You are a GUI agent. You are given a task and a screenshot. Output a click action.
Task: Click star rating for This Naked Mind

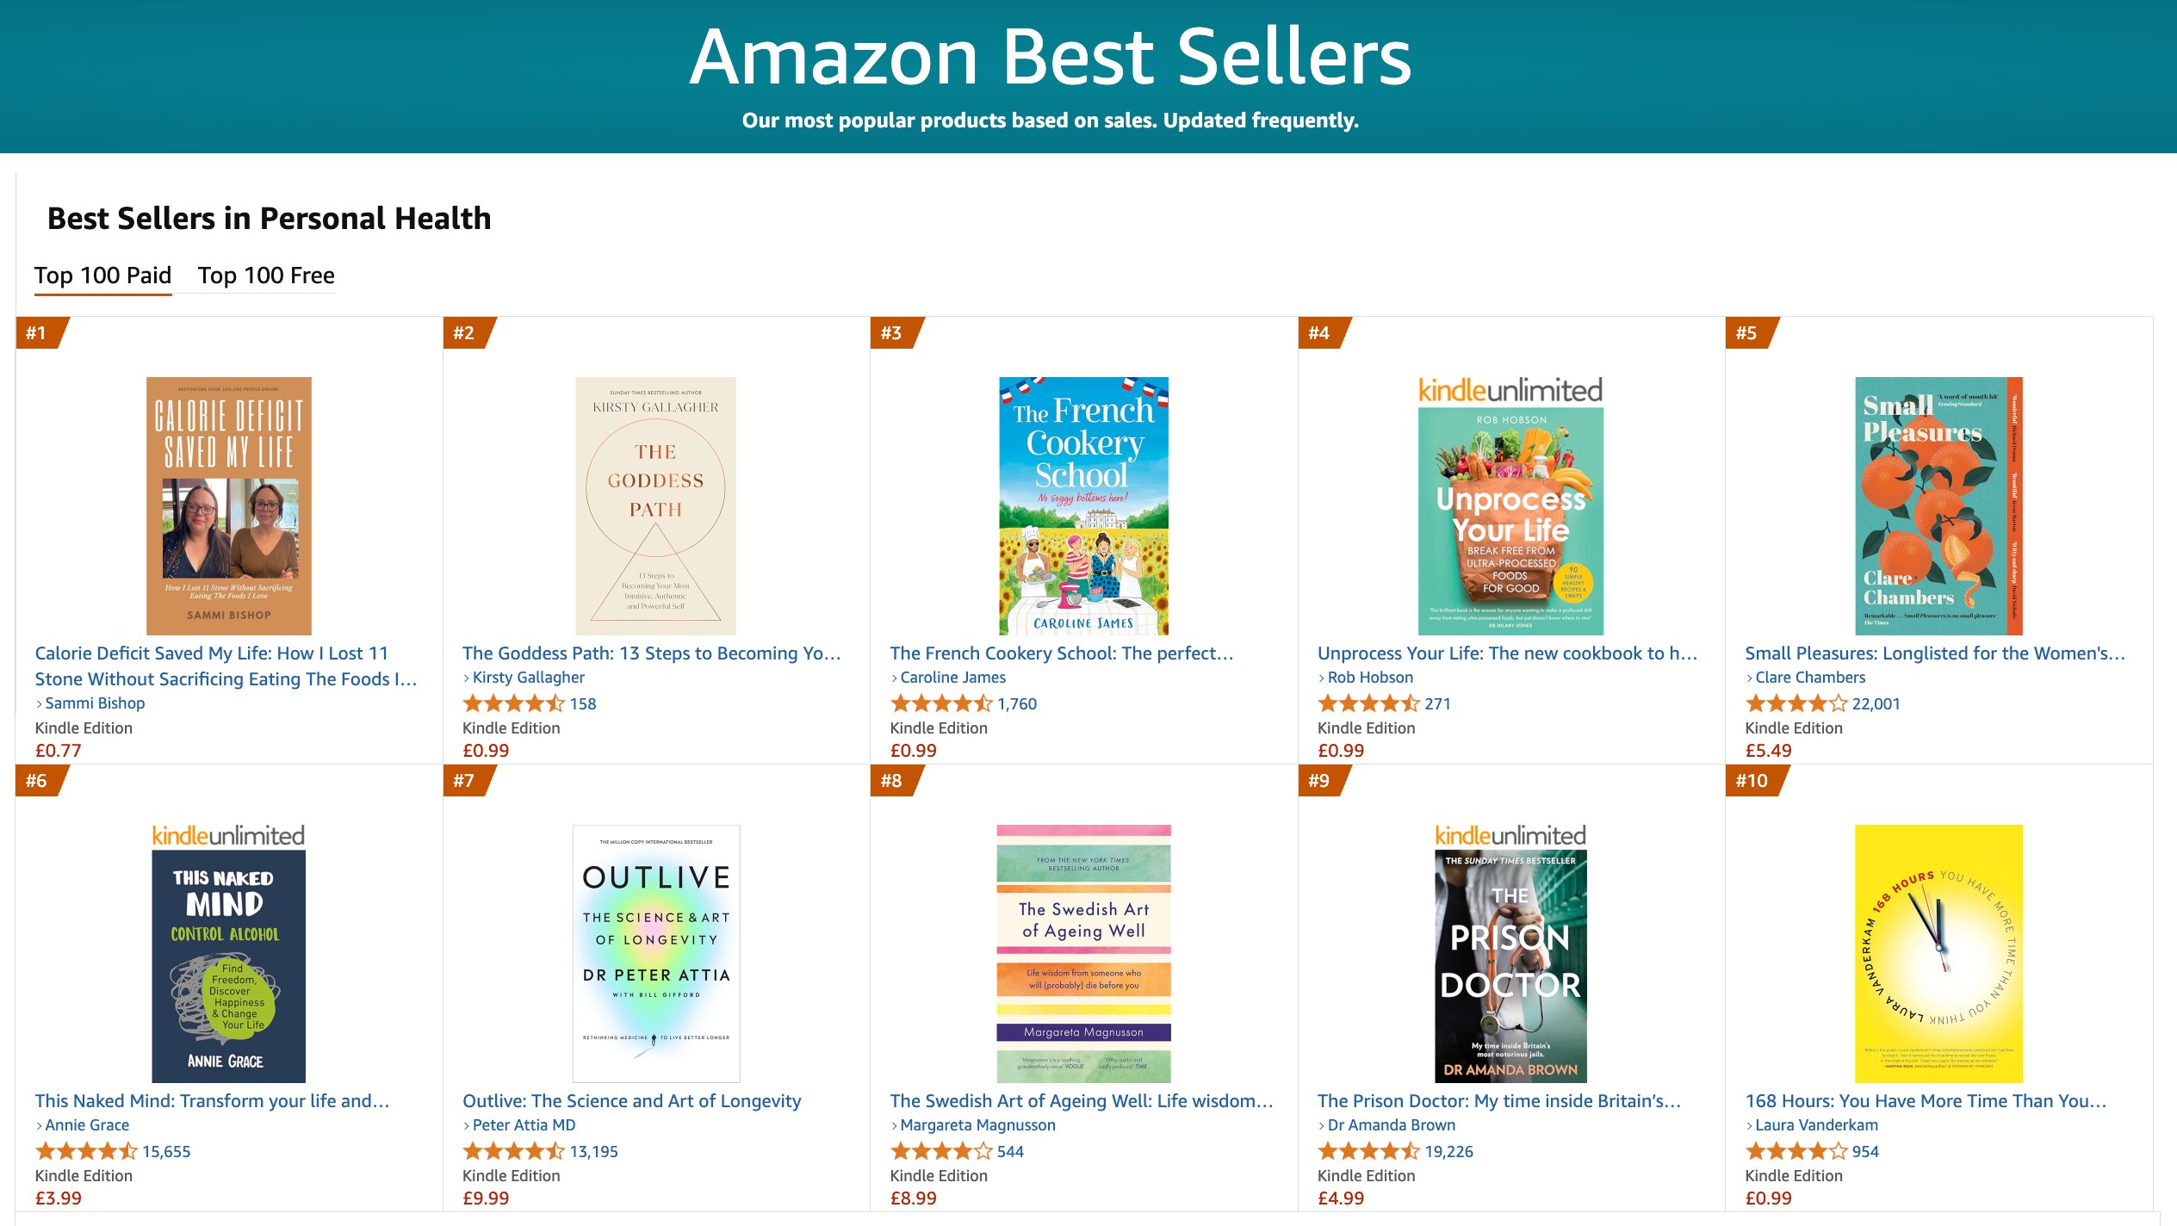coord(86,1151)
